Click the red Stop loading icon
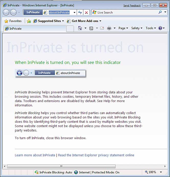Image resolution: width=170 pixels, height=177 pixels. point(86,13)
